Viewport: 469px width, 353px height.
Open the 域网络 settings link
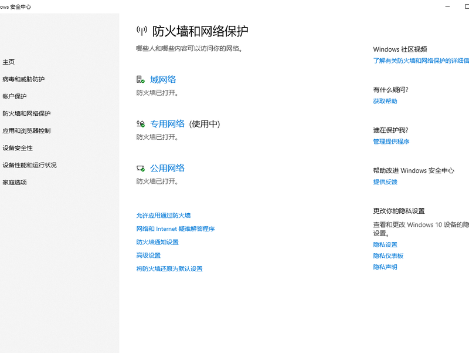point(163,79)
